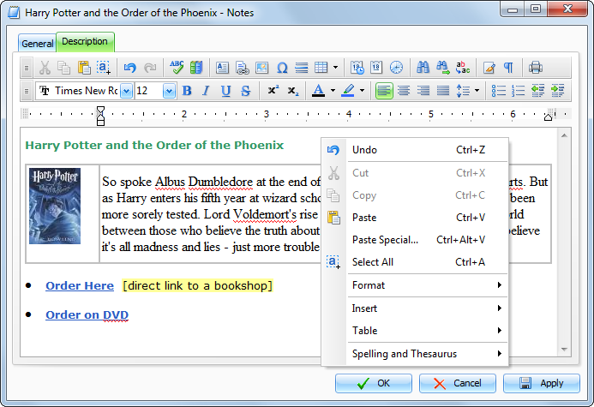The width and height of the screenshot is (594, 407).
Task: Open Replace ab-ac icon
Action: pyautogui.click(x=463, y=68)
